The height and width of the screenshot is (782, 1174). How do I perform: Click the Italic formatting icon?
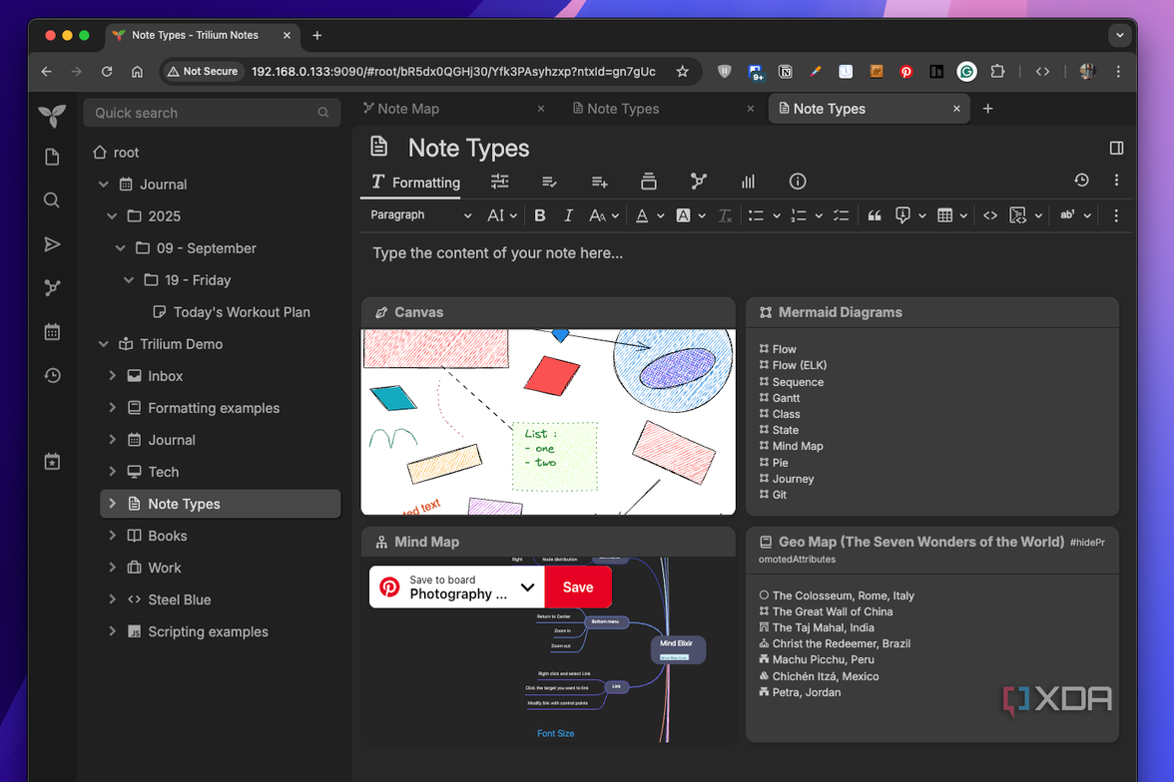click(x=568, y=215)
